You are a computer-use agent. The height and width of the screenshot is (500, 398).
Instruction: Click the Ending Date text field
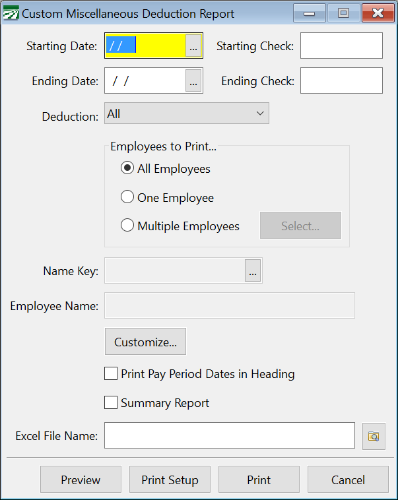click(x=146, y=80)
